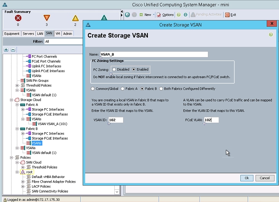279x202 pixels.
Task: Select Uplink FC Interfaces node
Action: coord(47,66)
